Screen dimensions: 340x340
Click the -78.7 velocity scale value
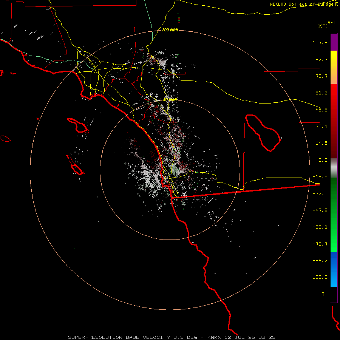320,244
